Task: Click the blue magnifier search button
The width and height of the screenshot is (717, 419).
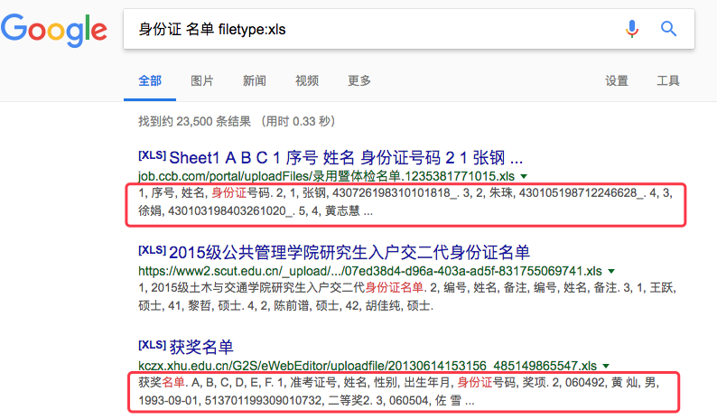Action: pos(668,29)
